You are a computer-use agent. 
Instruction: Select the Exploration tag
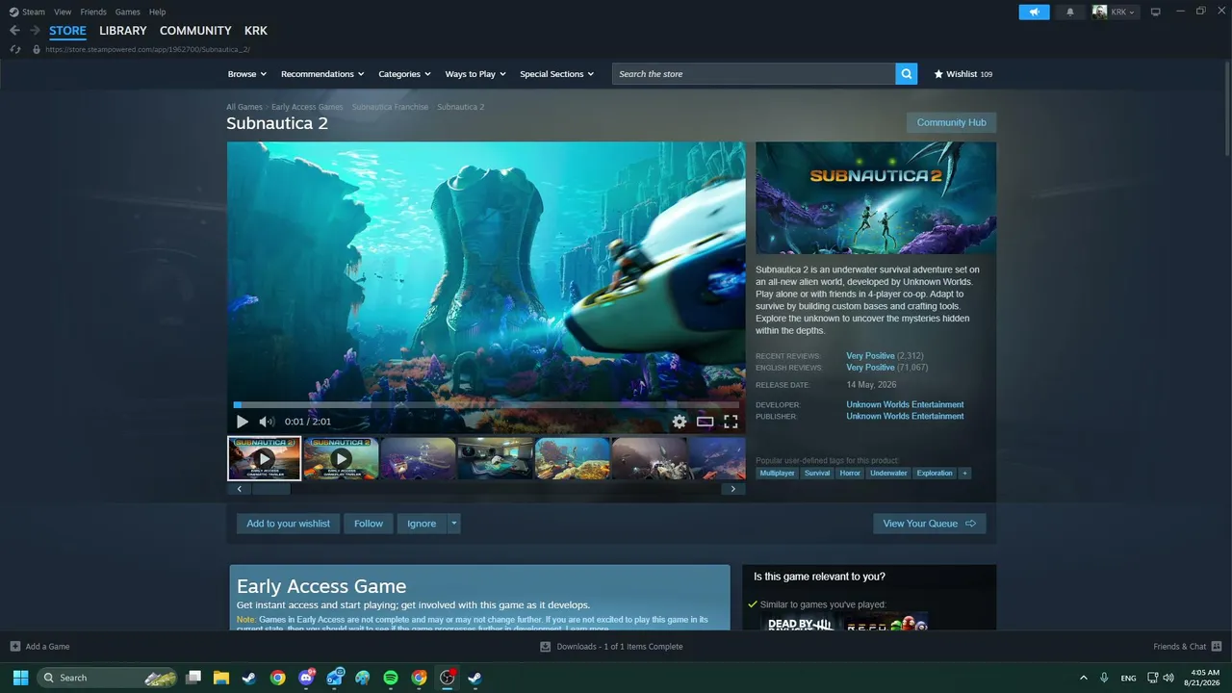click(935, 473)
